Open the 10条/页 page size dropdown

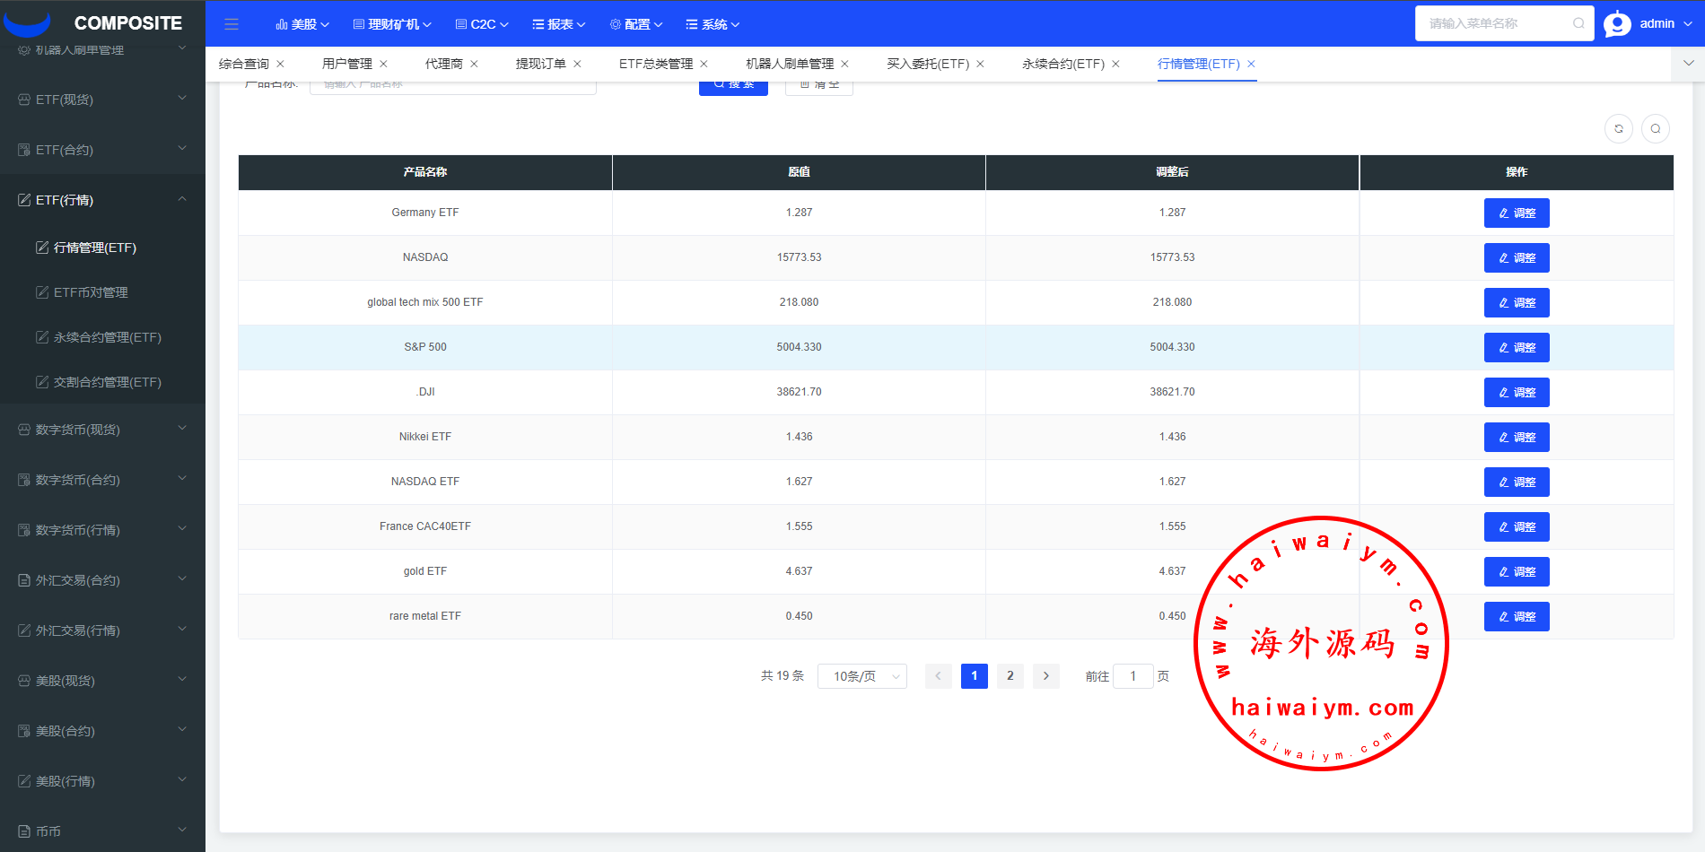click(x=861, y=676)
